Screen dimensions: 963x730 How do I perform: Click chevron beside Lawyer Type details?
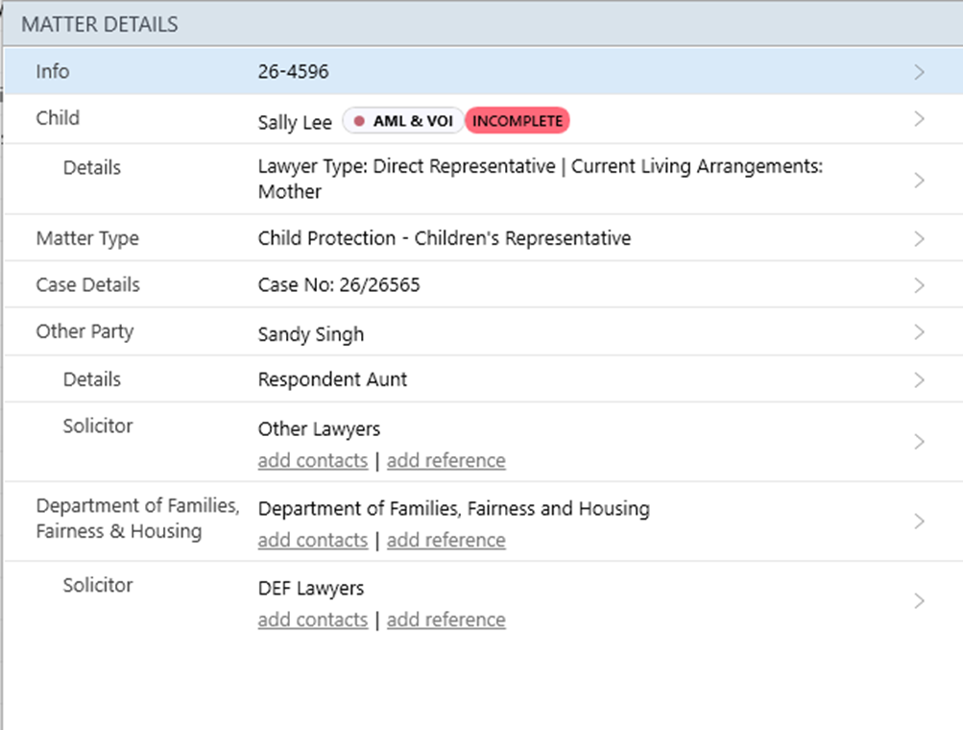pyautogui.click(x=919, y=181)
